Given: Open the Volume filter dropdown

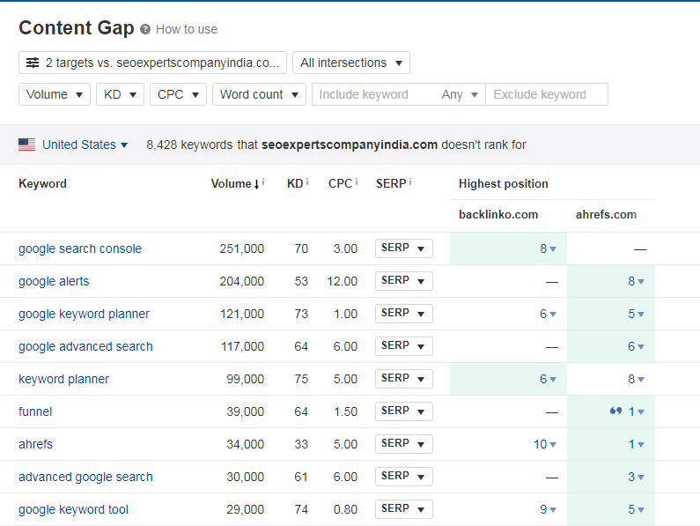Looking at the screenshot, I should [x=55, y=94].
